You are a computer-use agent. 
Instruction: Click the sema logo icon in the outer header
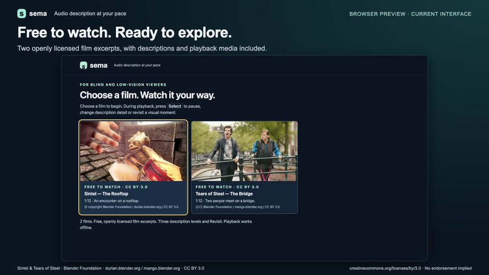21,13
